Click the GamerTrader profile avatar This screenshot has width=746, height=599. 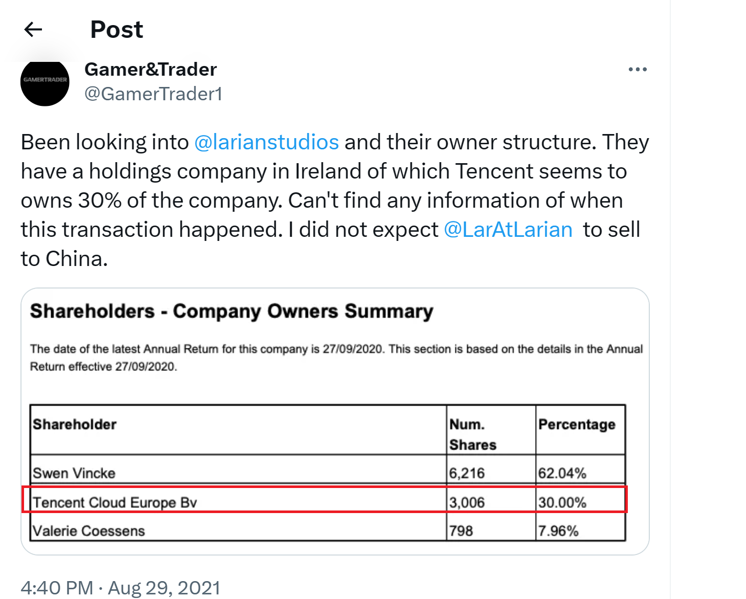point(45,82)
